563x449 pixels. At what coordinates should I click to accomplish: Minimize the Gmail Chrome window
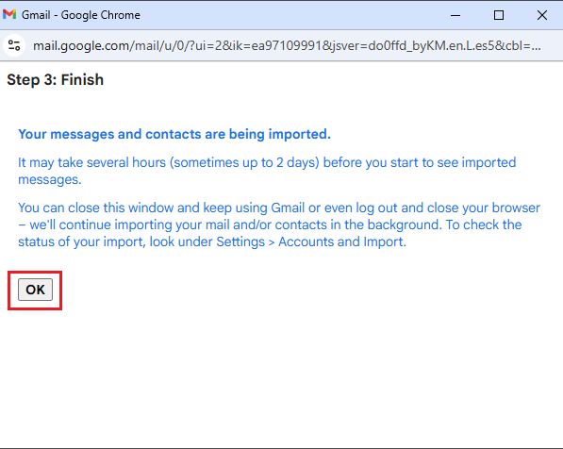coord(455,15)
